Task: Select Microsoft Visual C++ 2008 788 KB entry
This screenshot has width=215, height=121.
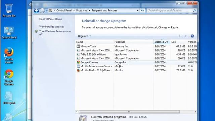Action: point(136,50)
